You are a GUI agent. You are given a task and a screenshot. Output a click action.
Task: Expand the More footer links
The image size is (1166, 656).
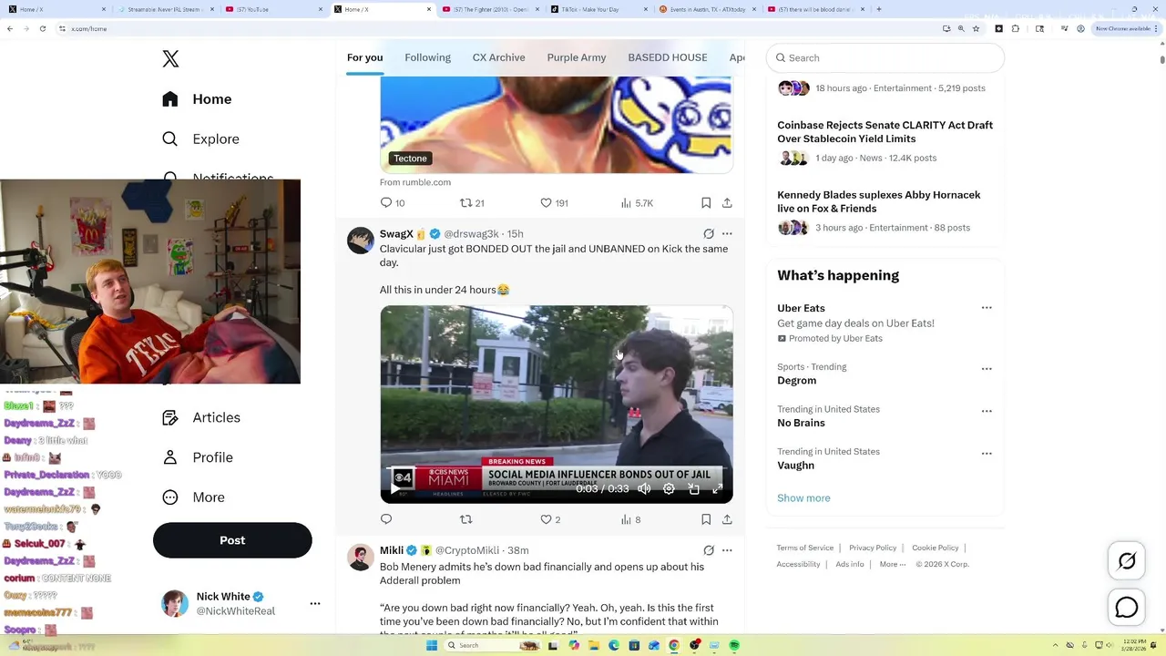pos(893,564)
